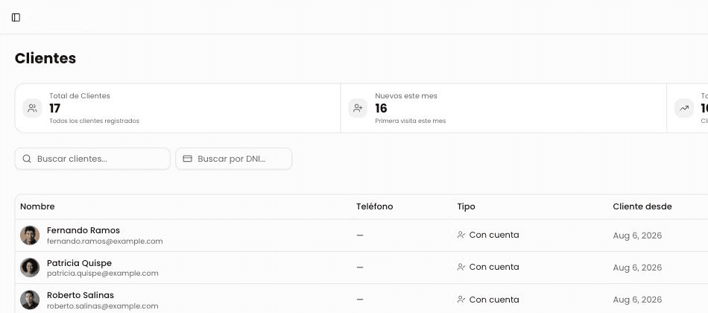Click Aug 6, 2026 date for Patricia Quispe
The image size is (708, 313).
pos(637,268)
